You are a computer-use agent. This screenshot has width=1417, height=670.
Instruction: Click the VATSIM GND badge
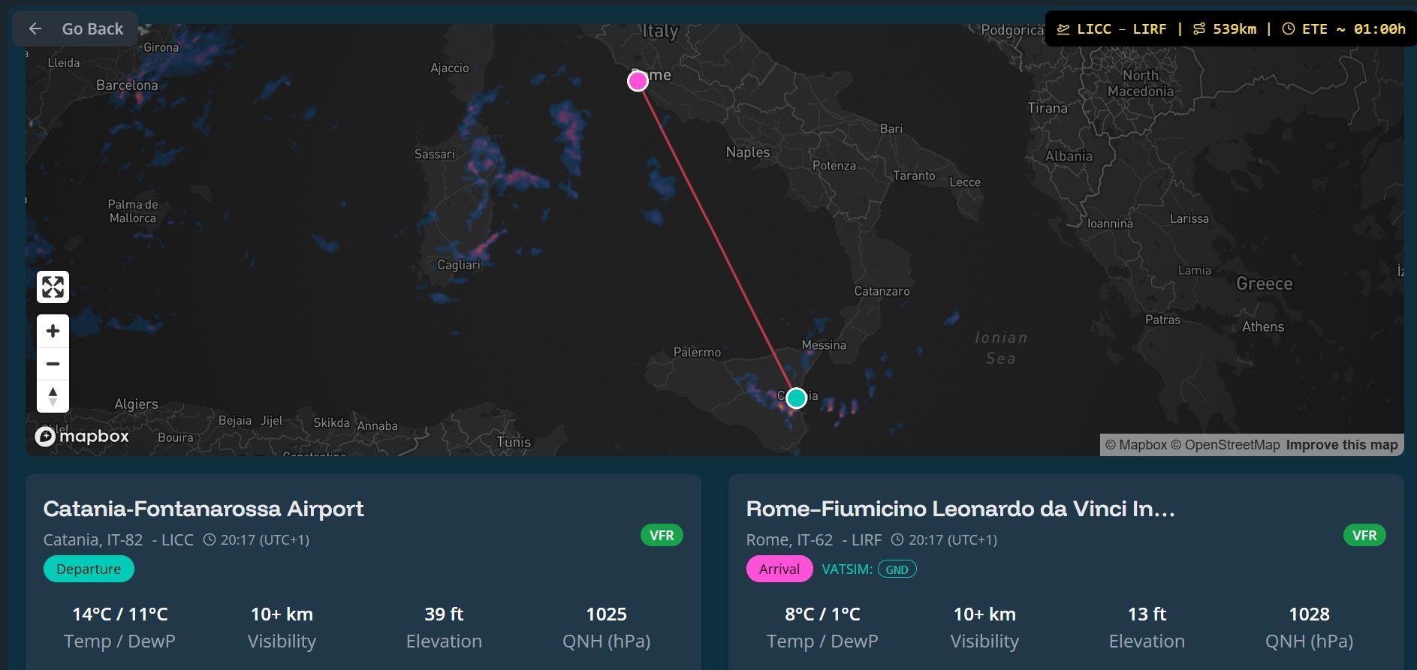[897, 569]
